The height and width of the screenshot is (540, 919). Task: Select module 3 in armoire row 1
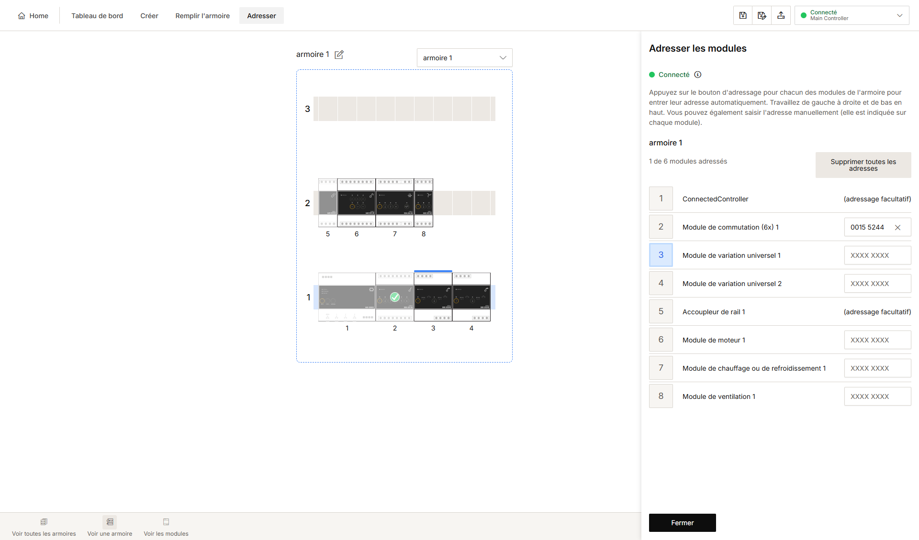pyautogui.click(x=433, y=297)
